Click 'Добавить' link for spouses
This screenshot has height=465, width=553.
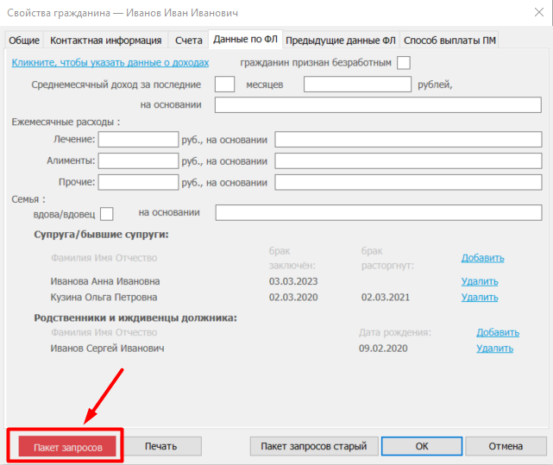pyautogui.click(x=482, y=258)
